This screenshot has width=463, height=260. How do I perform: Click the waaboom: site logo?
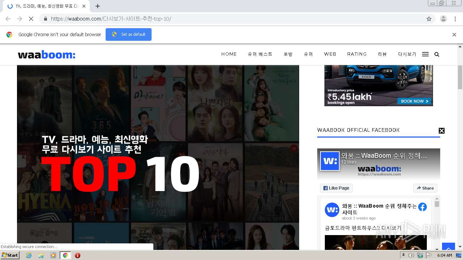47,55
